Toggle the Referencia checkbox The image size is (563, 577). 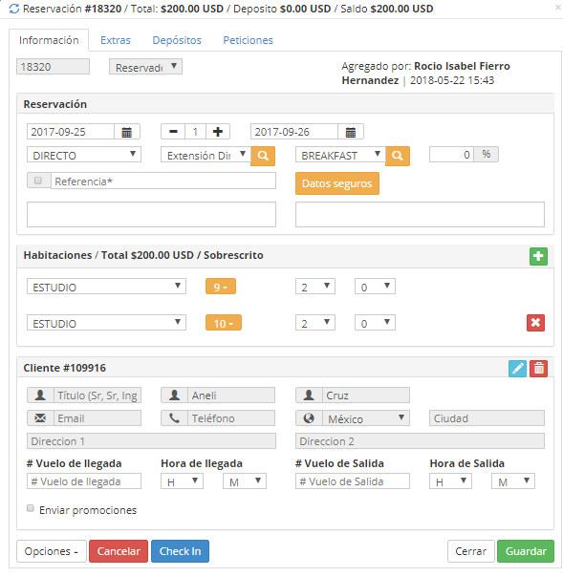pyautogui.click(x=37, y=181)
